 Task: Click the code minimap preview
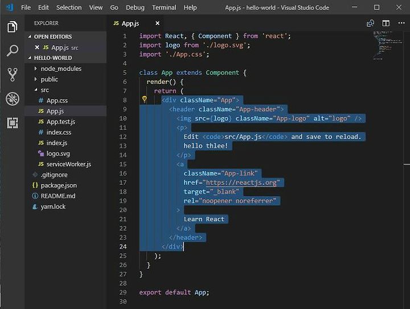point(387,45)
